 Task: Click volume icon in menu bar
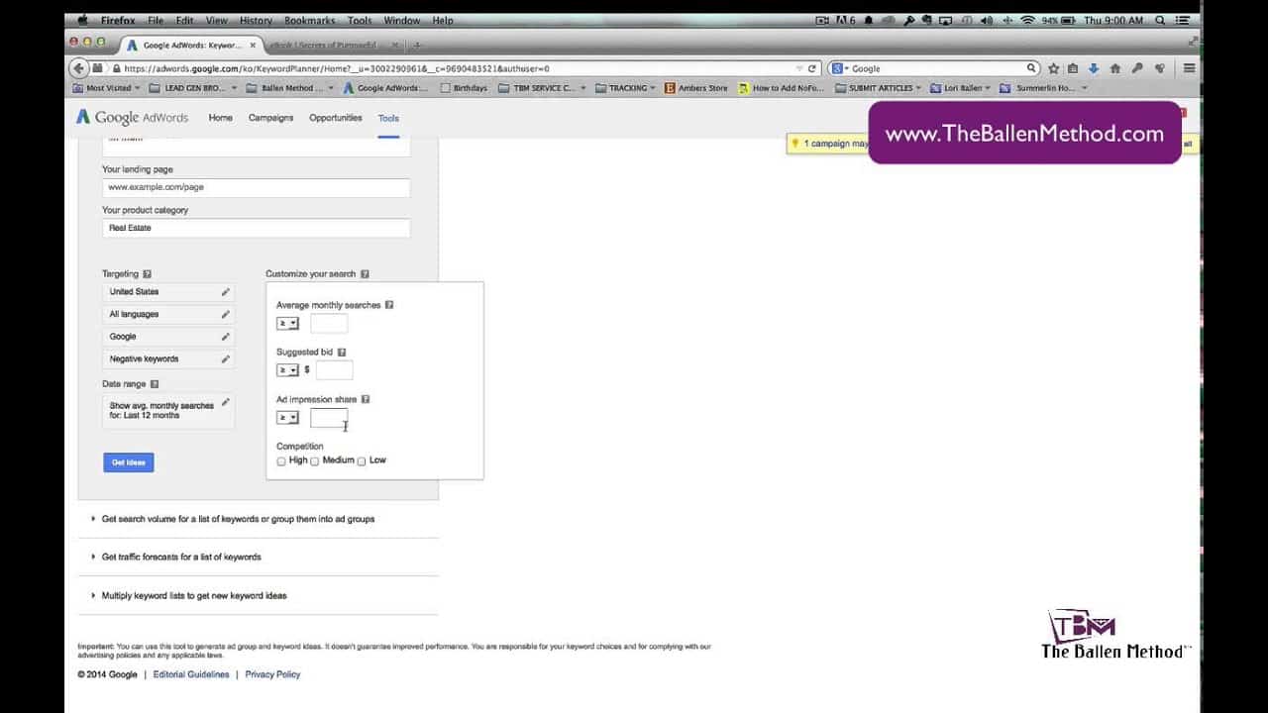(x=986, y=20)
